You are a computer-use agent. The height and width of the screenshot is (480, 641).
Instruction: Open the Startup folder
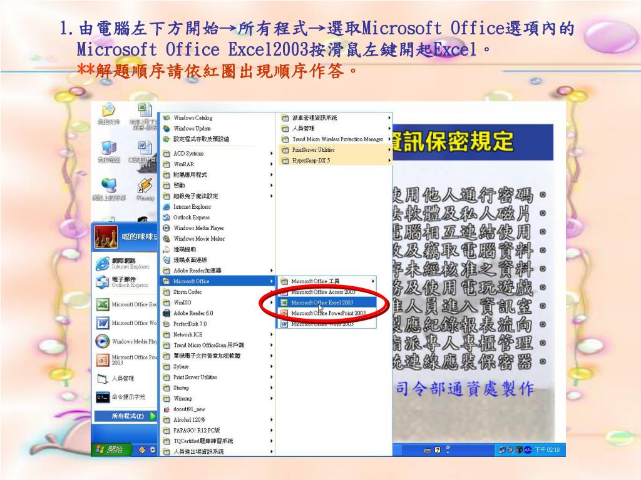tap(218, 387)
